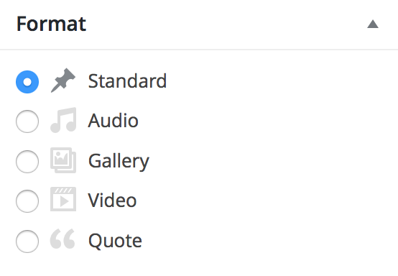Select the Gallery radio button
The height and width of the screenshot is (276, 398).
click(27, 162)
